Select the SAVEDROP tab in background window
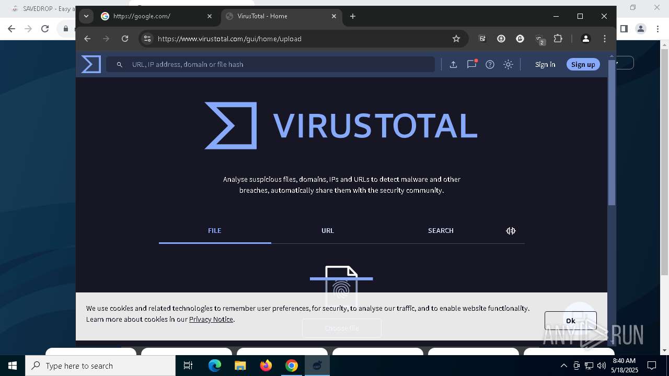Screen dimensions: 669x376 [42, 8]
